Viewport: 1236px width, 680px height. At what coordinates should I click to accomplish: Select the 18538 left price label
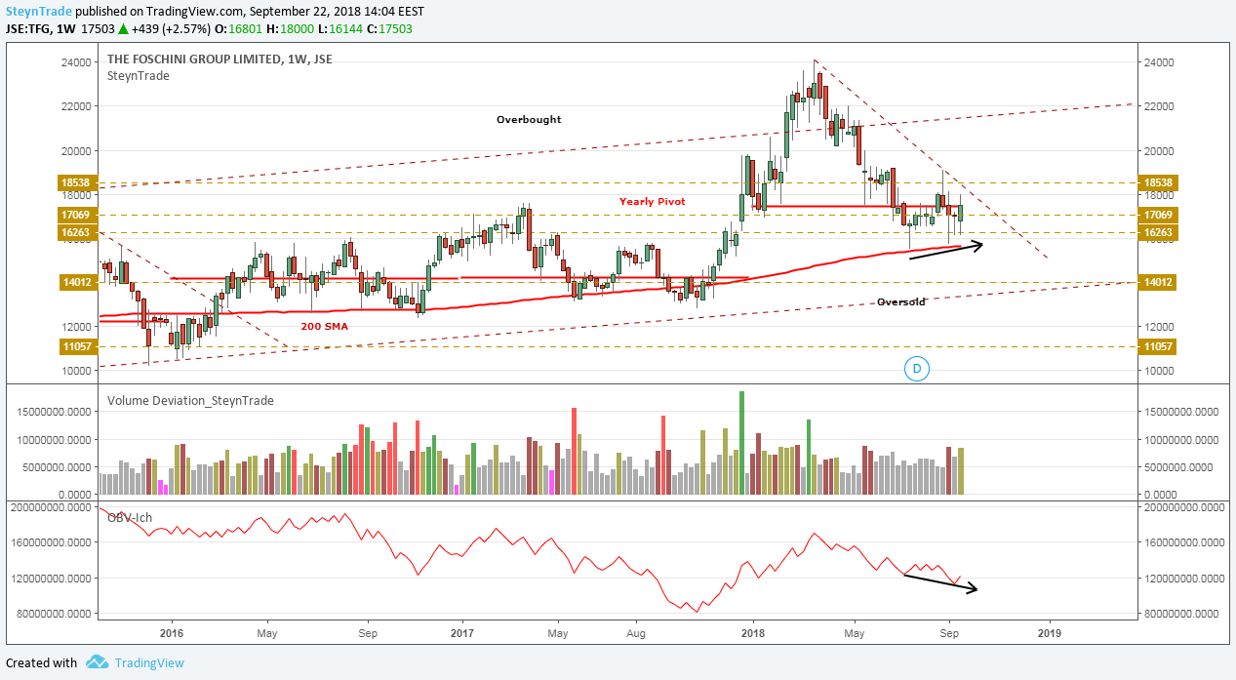[80, 182]
